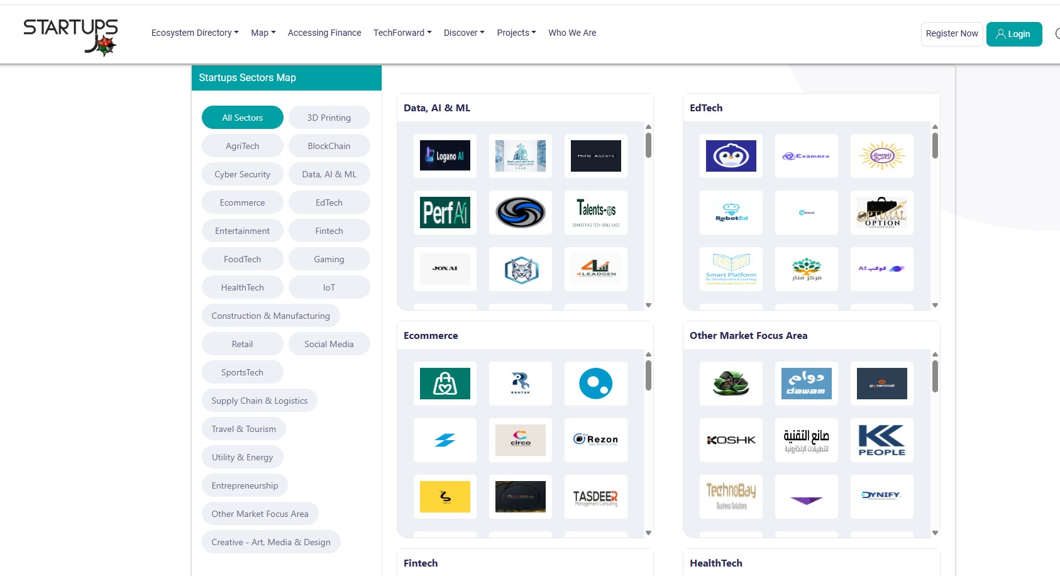Click the Login button
The image size is (1060, 576).
point(1014,34)
